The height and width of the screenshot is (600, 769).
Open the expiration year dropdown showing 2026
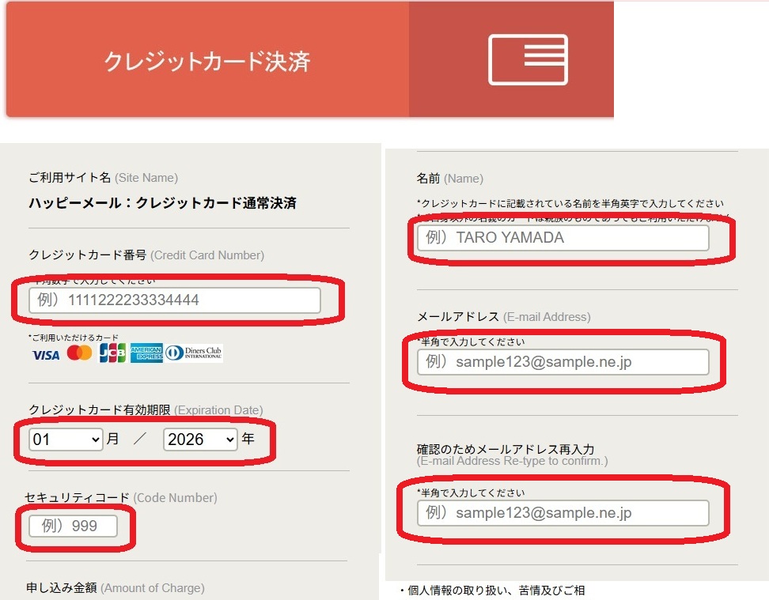pyautogui.click(x=200, y=439)
